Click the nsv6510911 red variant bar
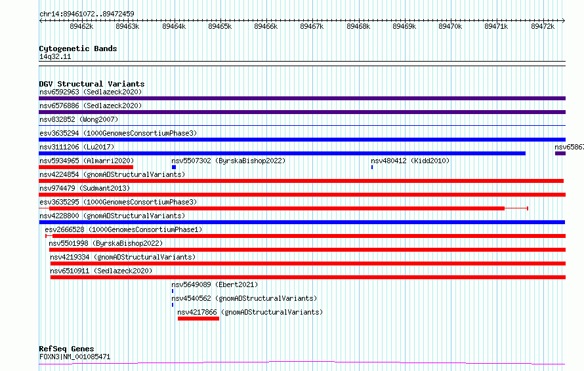The width and height of the screenshot is (584, 371). (x=308, y=277)
